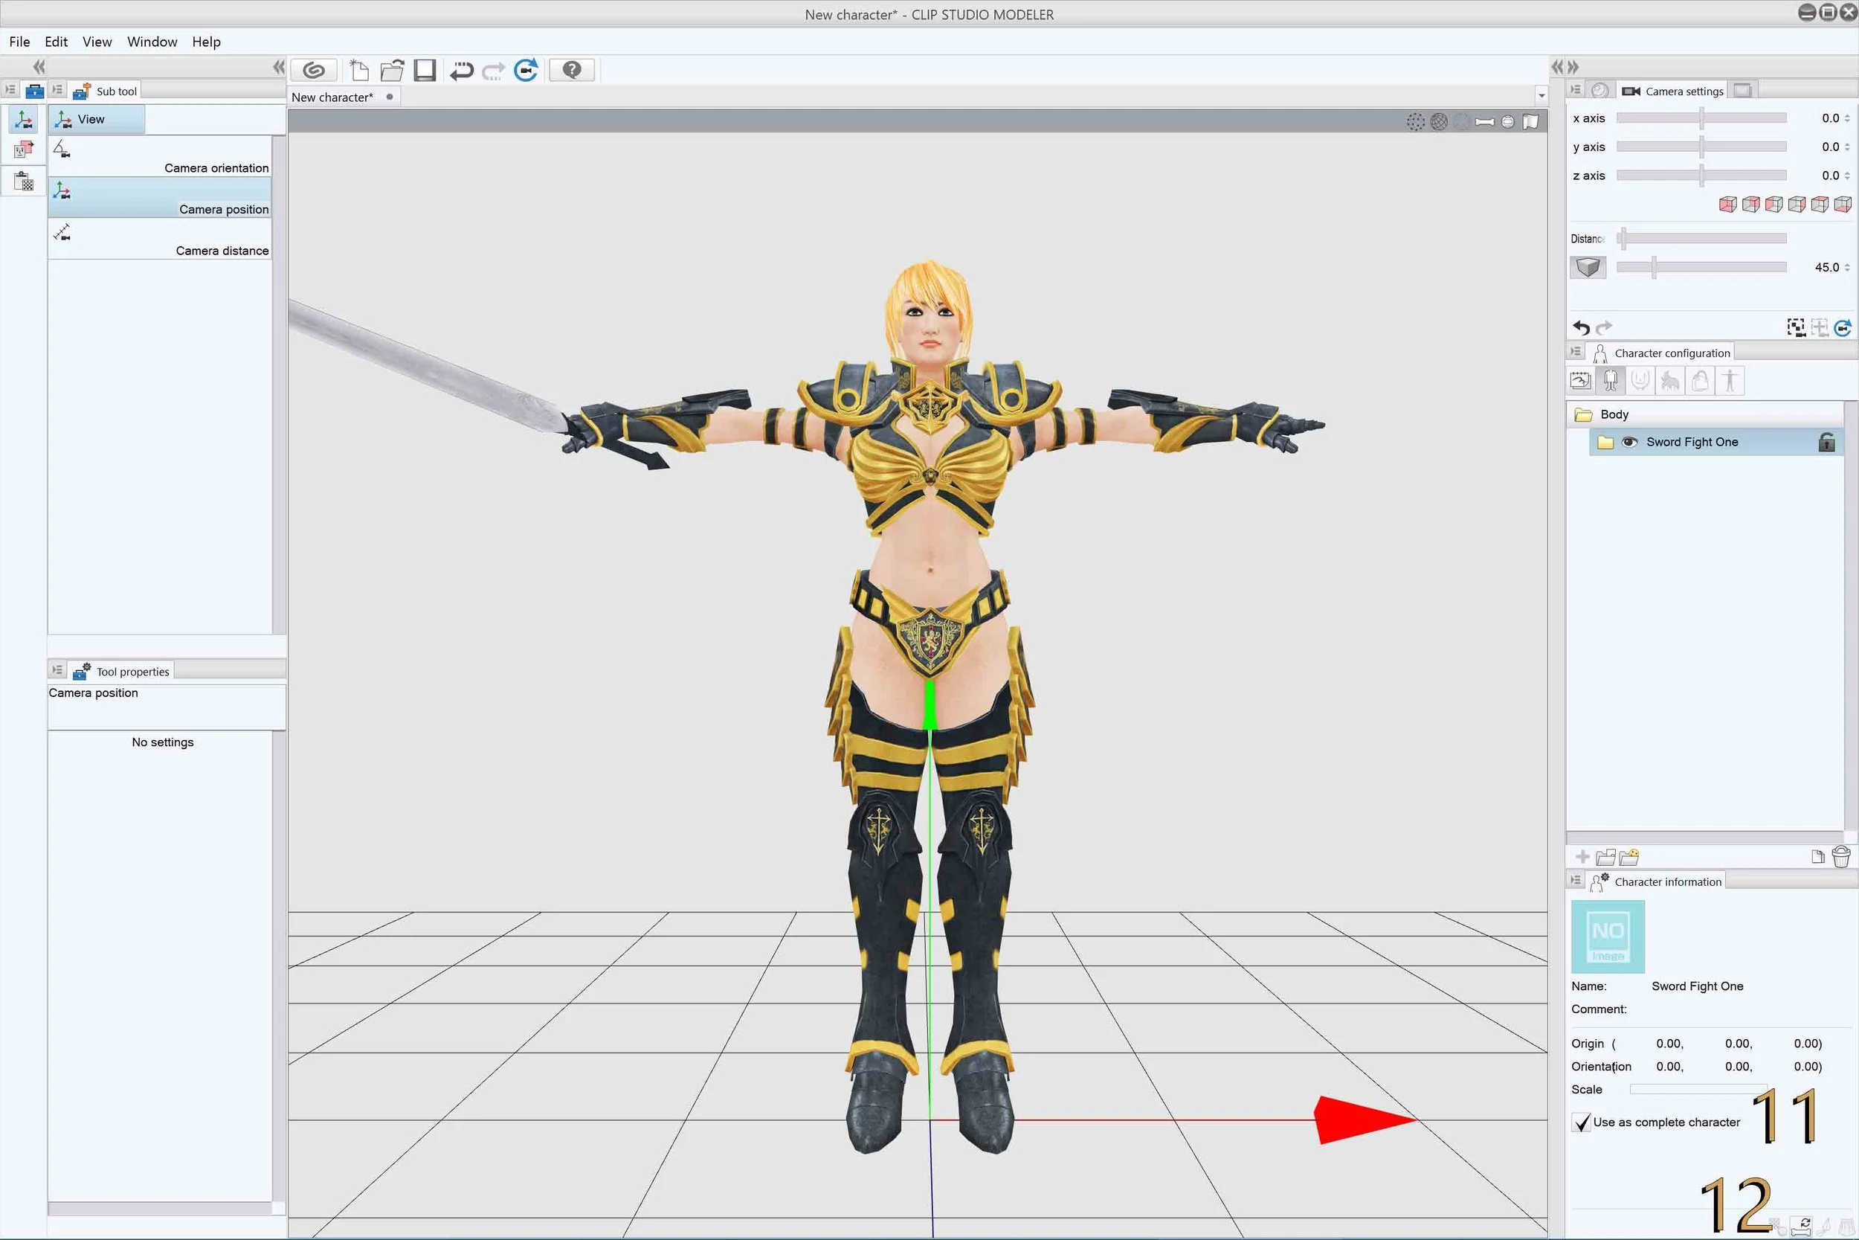This screenshot has height=1240, width=1859.
Task: Select the View sub tool group
Action: (97, 120)
